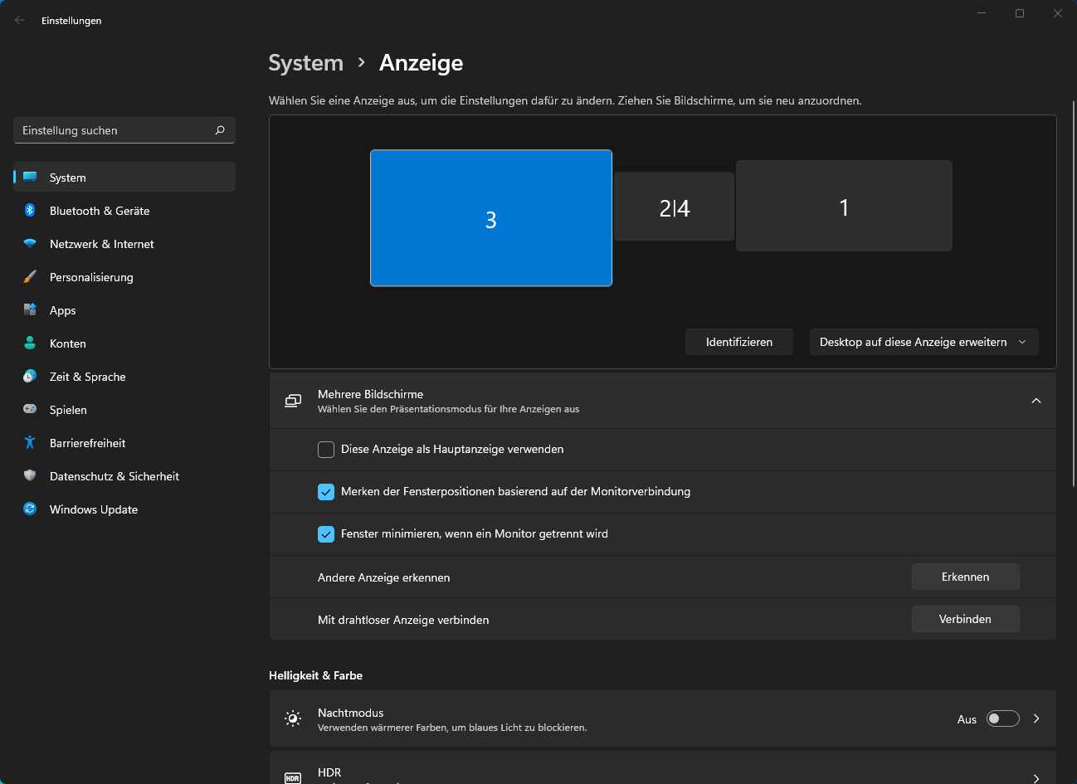Click the Konten person icon
This screenshot has width=1077, height=784.
[30, 343]
